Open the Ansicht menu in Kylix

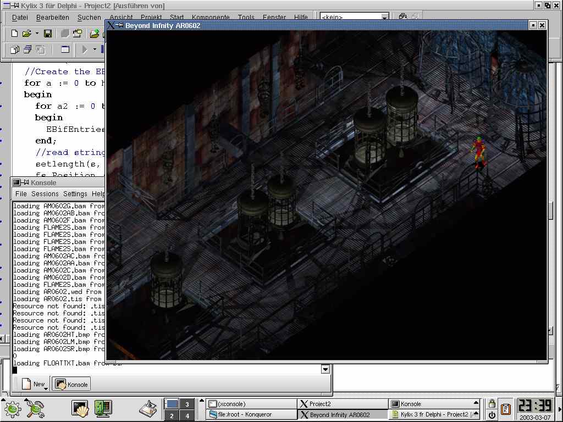121,17
